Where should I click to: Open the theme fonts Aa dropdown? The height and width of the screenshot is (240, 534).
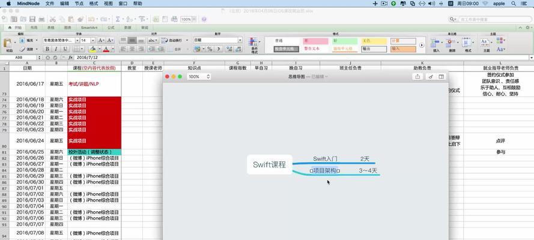point(500,49)
